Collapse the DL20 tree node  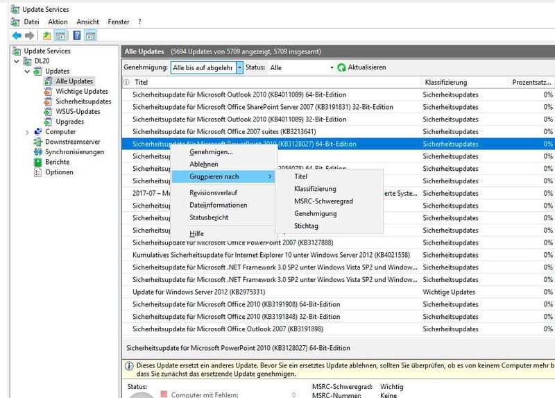click(17, 61)
